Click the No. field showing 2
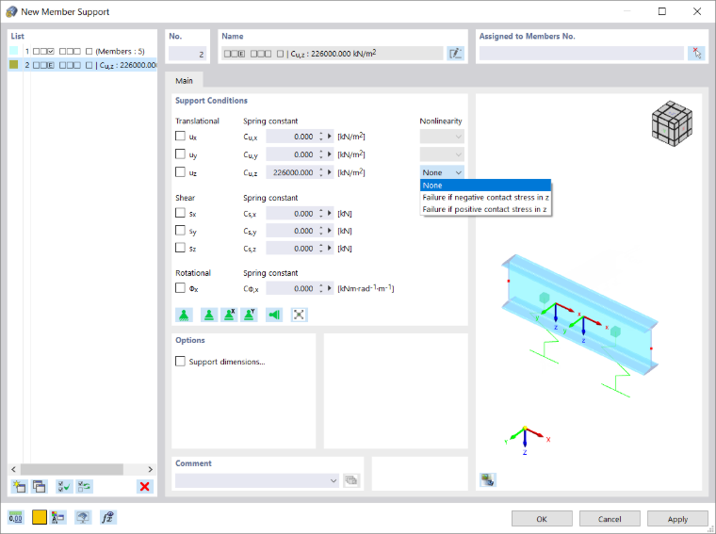Screen dimensions: 716x534 coord(187,54)
